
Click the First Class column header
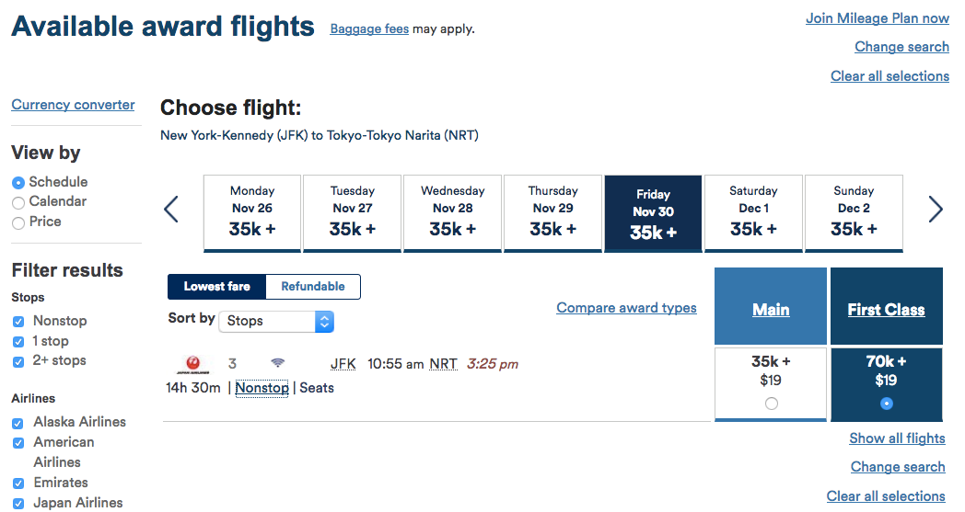pos(886,310)
